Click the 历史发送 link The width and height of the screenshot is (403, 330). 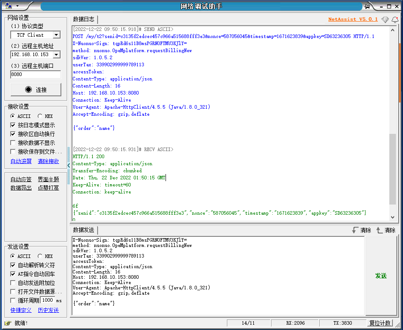click(48, 310)
